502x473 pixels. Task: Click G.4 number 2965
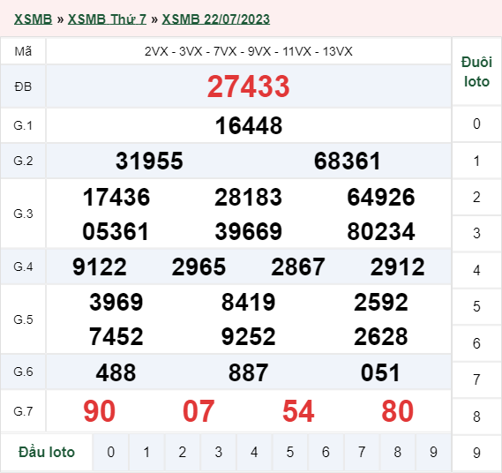[x=199, y=267]
